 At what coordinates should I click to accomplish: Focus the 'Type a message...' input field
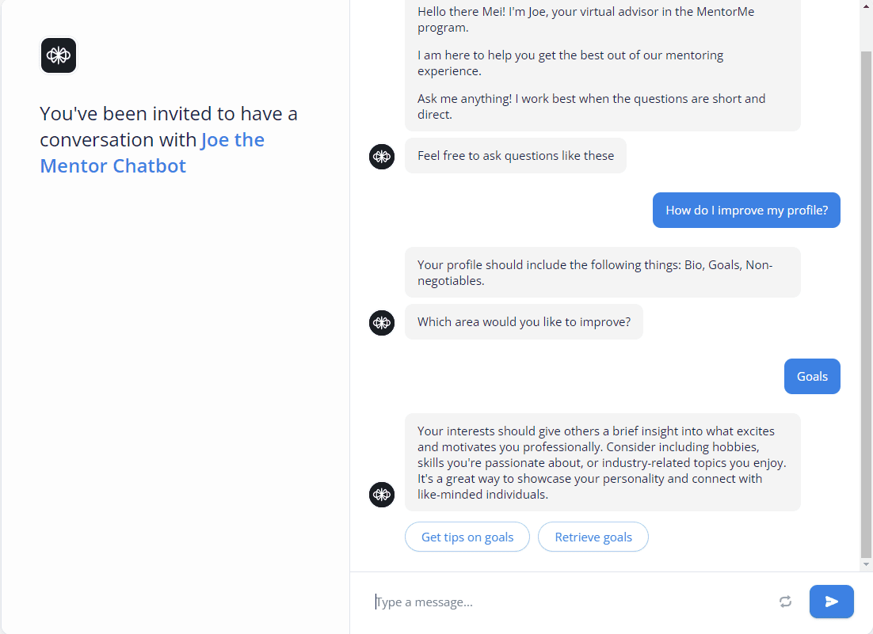pos(574,602)
